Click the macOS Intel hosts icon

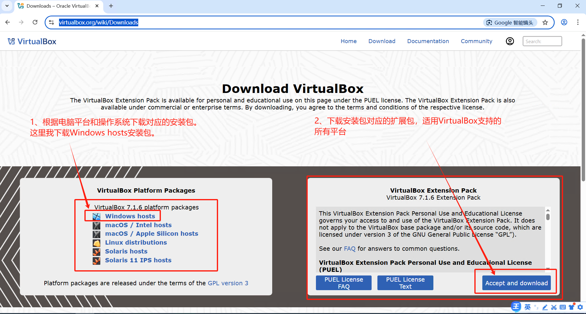tap(97, 226)
